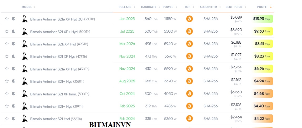Click compare icon for Antminer S21j XP Hyd (495Th)

pyautogui.click(x=14, y=44)
